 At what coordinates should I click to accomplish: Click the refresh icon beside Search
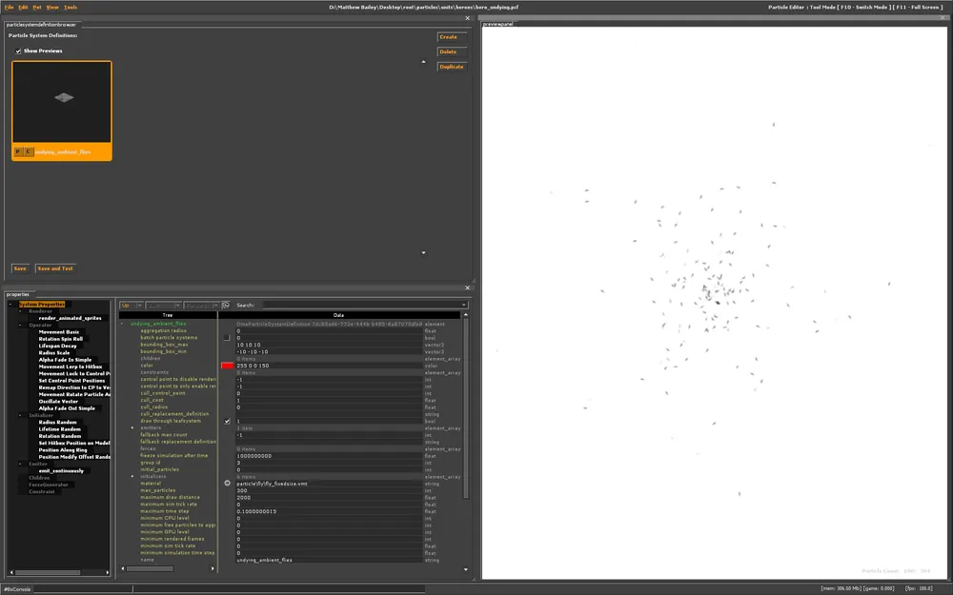[227, 306]
